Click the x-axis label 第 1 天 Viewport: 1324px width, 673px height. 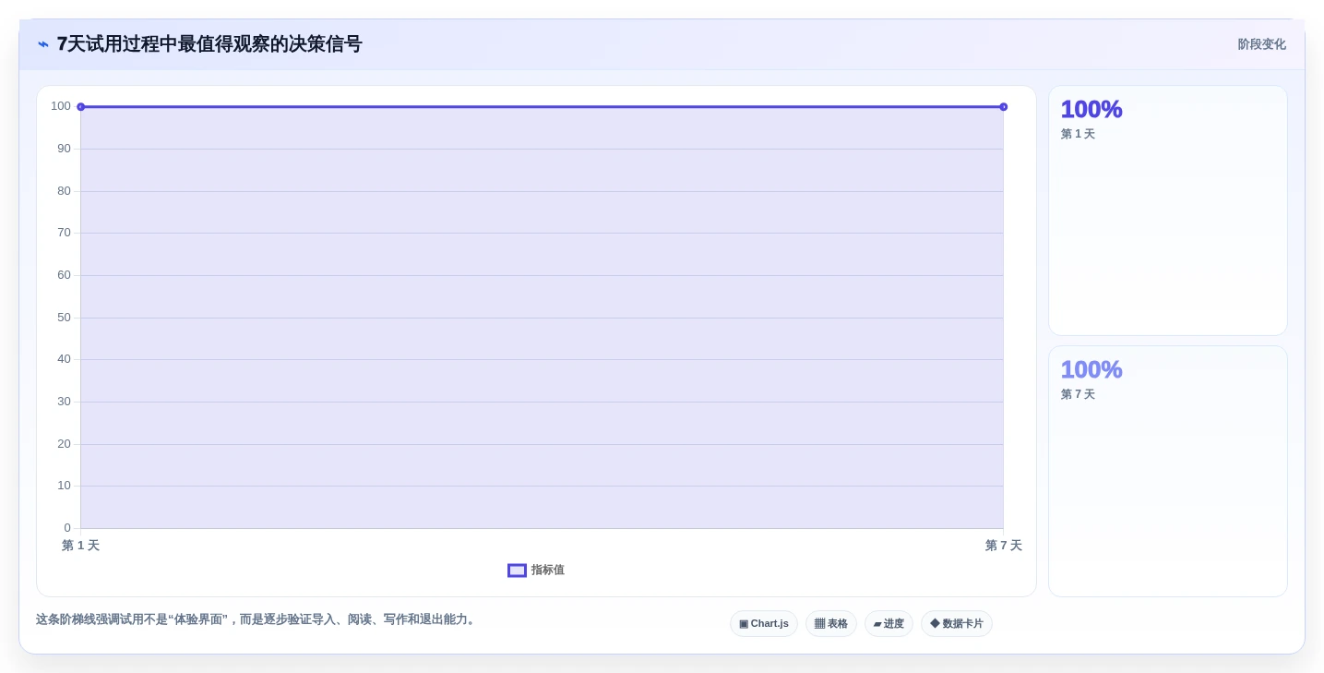tap(81, 546)
